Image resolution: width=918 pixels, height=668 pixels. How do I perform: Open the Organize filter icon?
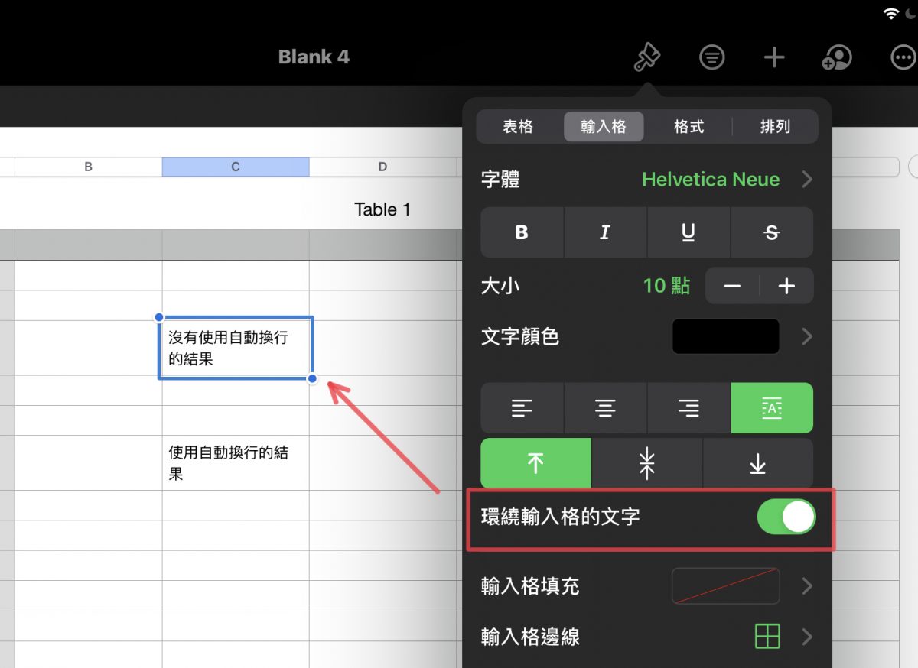(x=712, y=57)
